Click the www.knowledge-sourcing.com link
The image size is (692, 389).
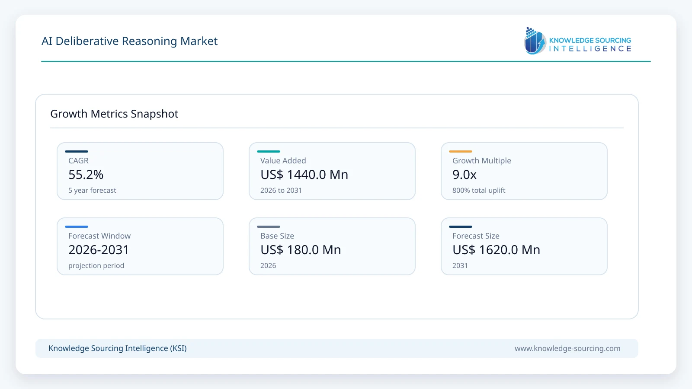[567, 348]
